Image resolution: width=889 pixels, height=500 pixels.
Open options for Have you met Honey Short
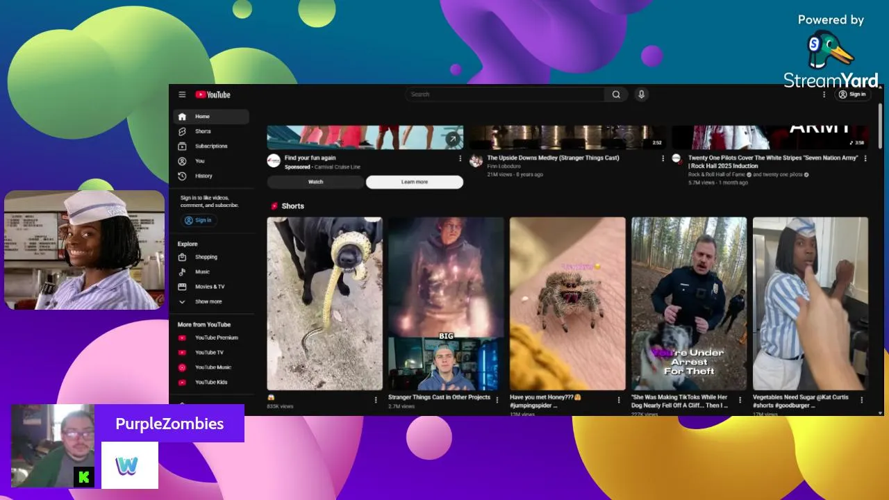pos(619,400)
